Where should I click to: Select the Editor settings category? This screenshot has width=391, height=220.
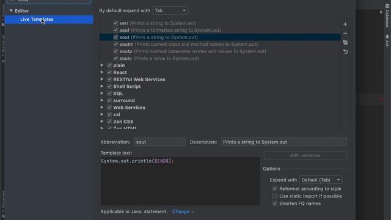(x=22, y=11)
